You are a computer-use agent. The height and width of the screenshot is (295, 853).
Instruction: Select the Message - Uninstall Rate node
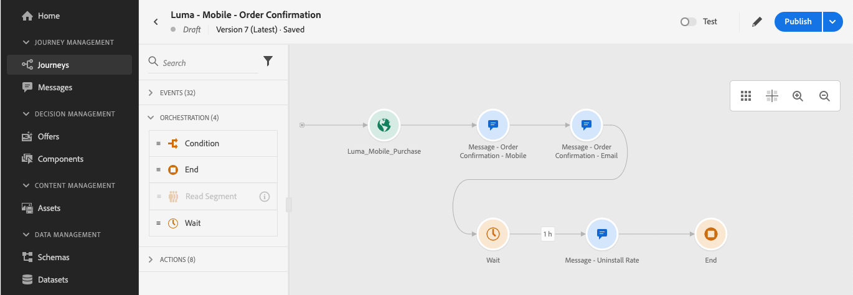602,234
